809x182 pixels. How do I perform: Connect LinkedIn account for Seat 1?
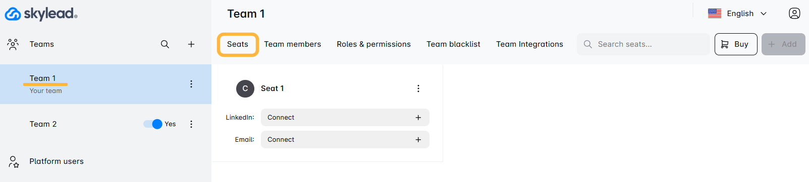(345, 118)
